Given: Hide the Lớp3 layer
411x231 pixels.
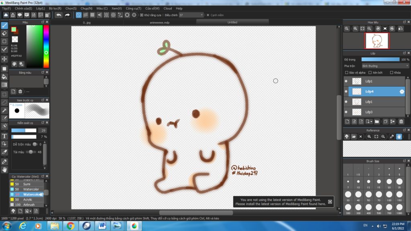Looking at the screenshot, I should pos(346,112).
